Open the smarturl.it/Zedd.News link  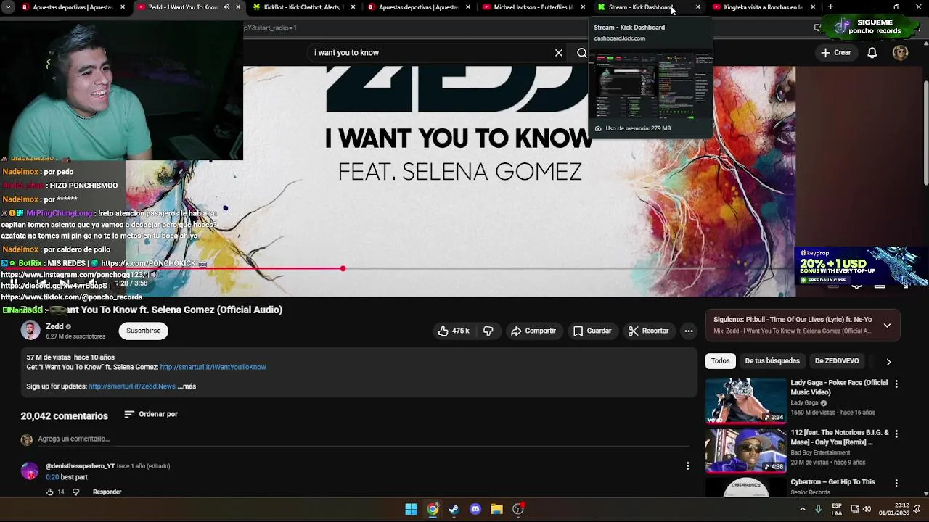tap(132, 386)
